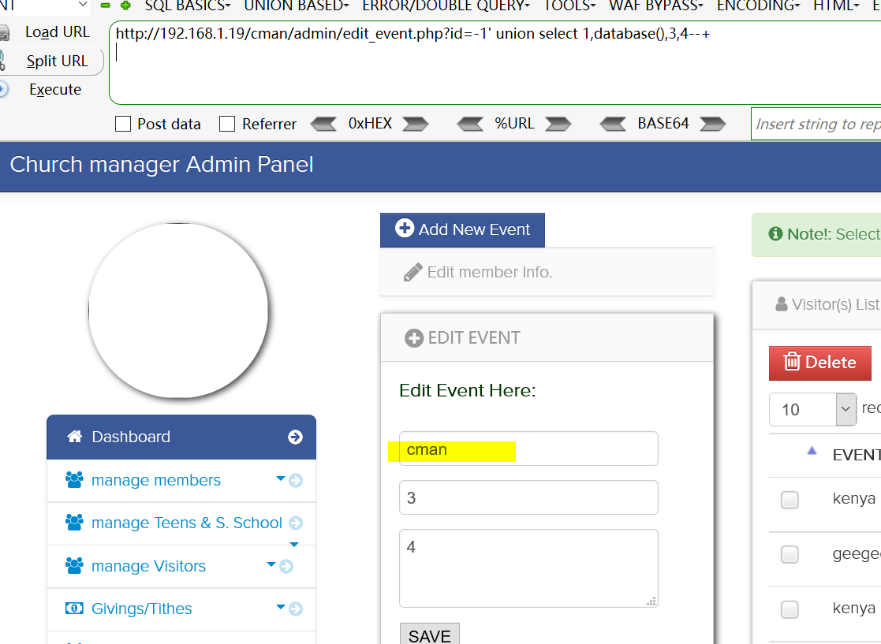Click the Add New Event button
This screenshot has height=644, width=881.
click(462, 229)
